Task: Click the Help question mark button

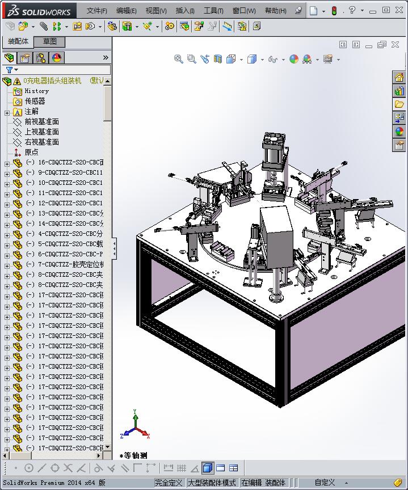Action: point(352,10)
